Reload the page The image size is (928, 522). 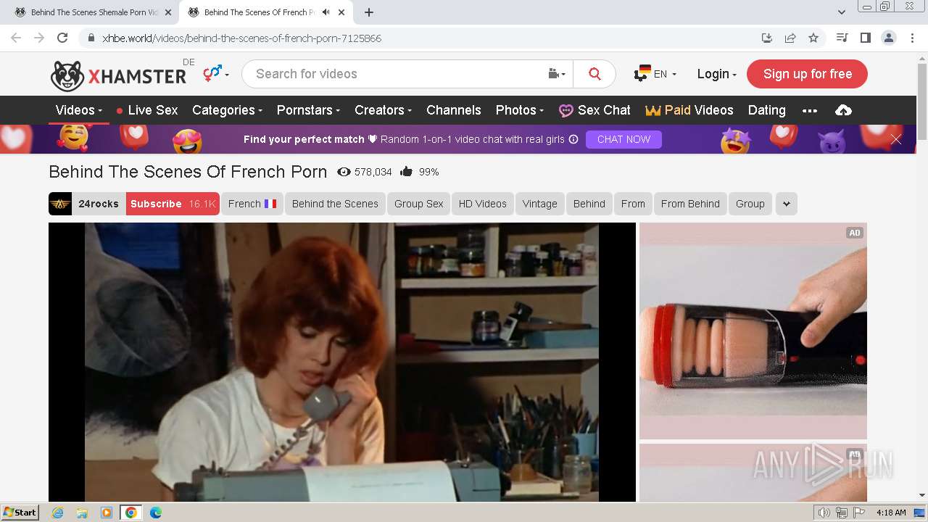[62, 38]
